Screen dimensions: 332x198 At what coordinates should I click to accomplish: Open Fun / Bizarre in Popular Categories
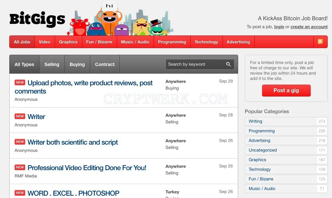286,179
